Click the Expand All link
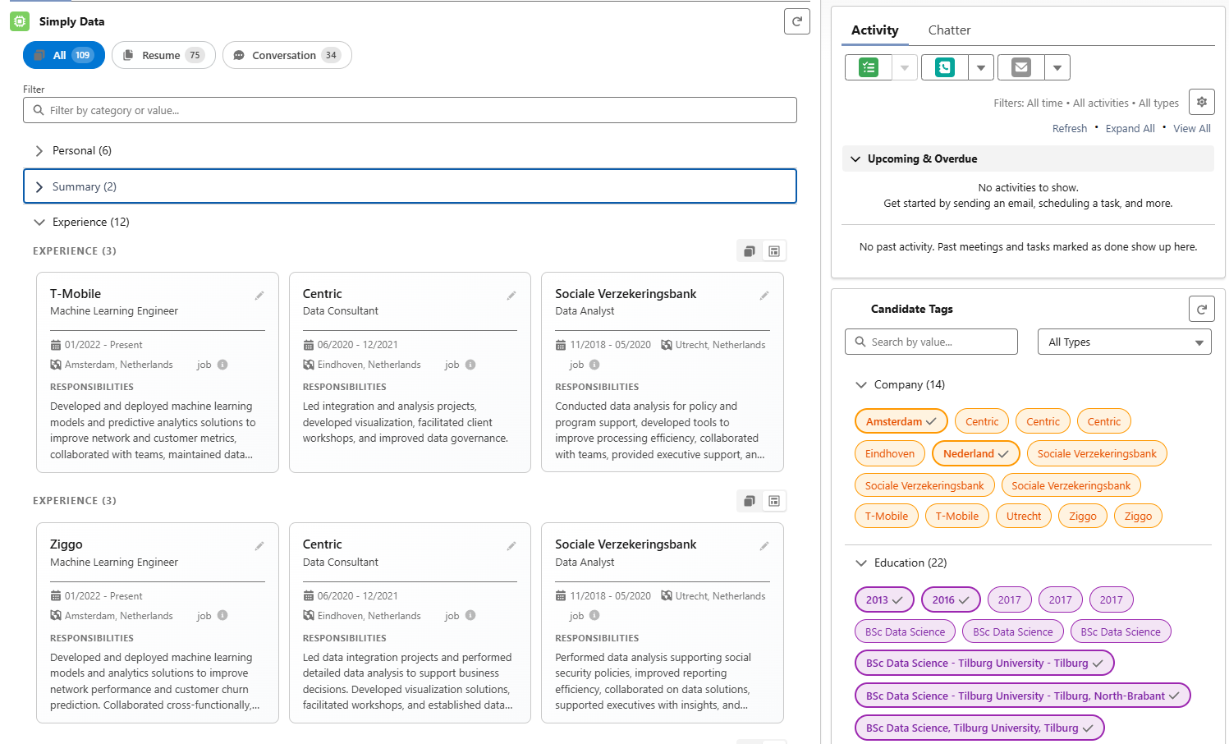The width and height of the screenshot is (1229, 744). point(1130,128)
